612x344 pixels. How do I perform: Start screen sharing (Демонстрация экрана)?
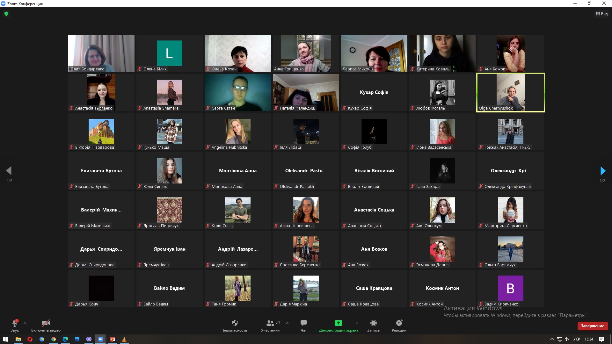338,323
